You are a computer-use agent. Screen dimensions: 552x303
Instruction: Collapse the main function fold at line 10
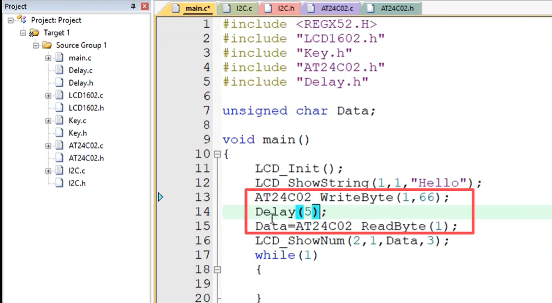coord(218,154)
